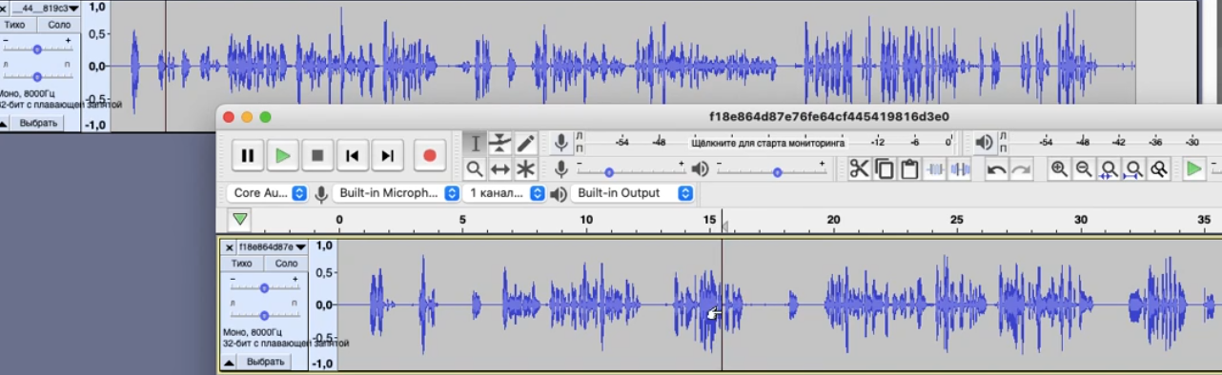This screenshot has height=375, width=1222.
Task: Click the 30-second mark on the timeline ruler
Action: 1081,220
